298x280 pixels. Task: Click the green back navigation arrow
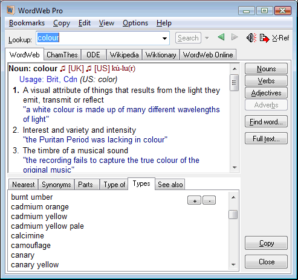(x=221, y=37)
